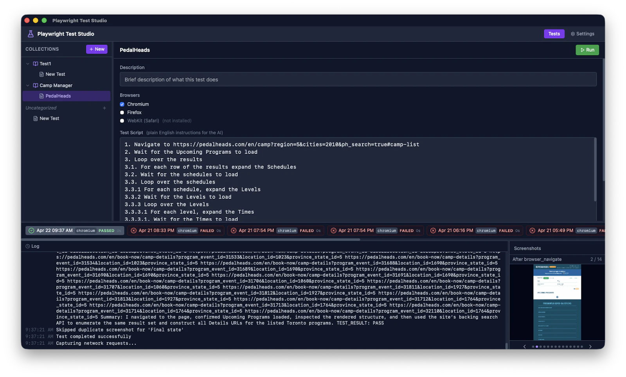
Task: Run the PedalHeads test
Action: (587, 50)
